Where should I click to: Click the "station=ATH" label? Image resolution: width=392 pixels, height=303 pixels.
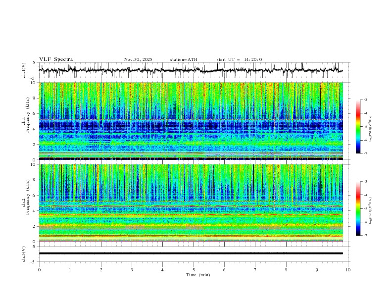tap(184, 59)
